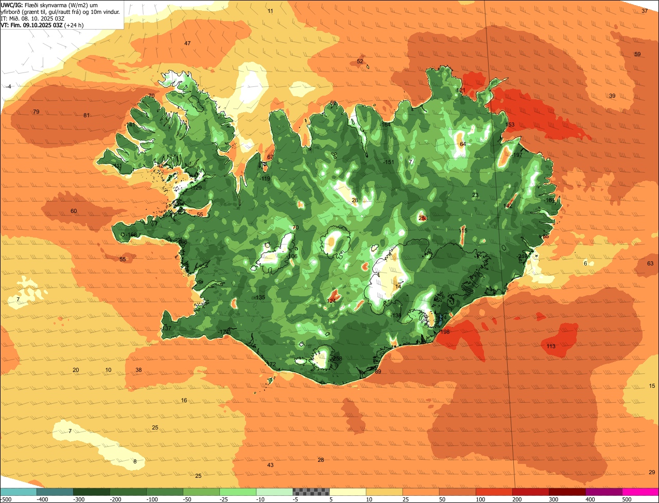The width and height of the screenshot is (659, 503).
Task: Click the map value 124
Action: click(332, 300)
